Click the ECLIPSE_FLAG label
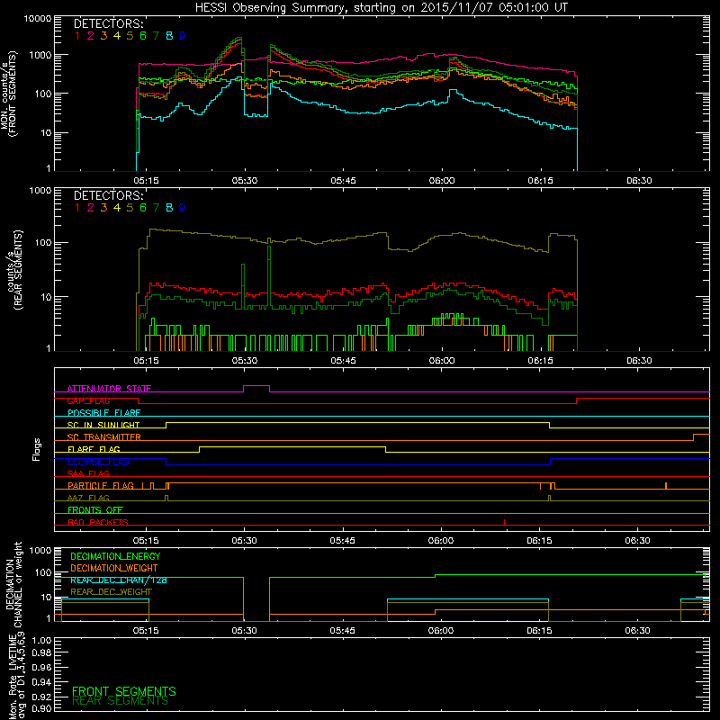This screenshot has width=720, height=720. (98, 462)
